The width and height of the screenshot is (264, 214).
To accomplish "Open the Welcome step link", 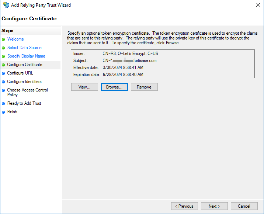I will [15, 39].
